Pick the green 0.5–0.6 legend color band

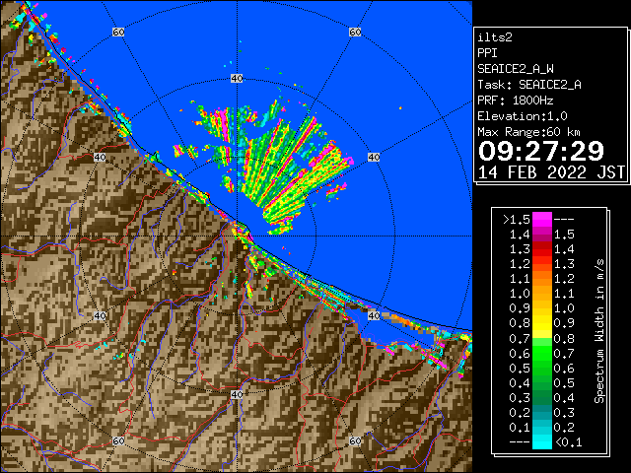(541, 368)
